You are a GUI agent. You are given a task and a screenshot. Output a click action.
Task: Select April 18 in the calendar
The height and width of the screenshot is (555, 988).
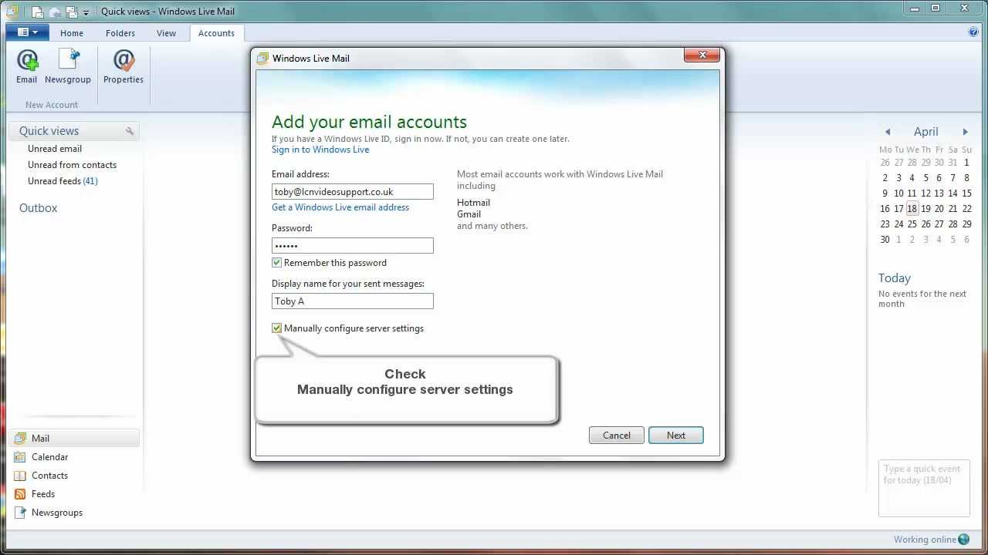tap(912, 209)
